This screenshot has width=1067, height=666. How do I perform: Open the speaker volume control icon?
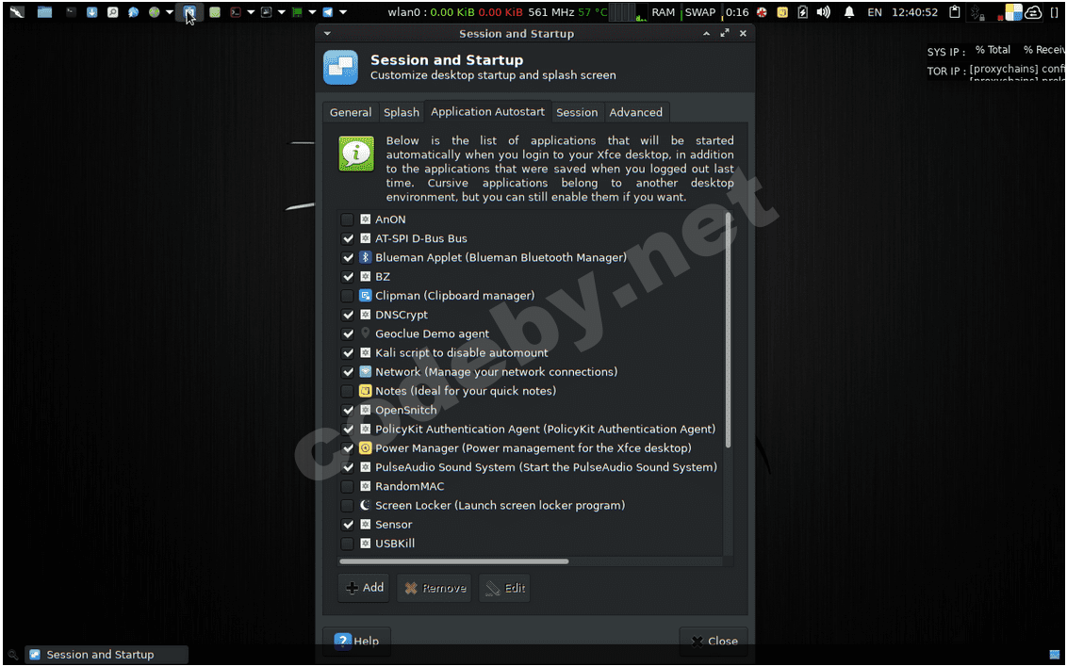[x=824, y=12]
